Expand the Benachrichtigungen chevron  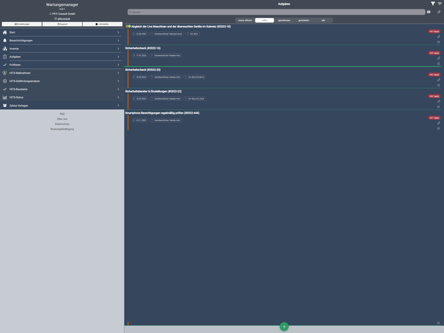click(x=119, y=40)
